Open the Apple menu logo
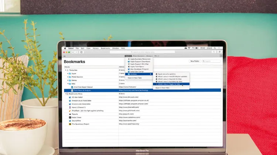 tap(65, 48)
